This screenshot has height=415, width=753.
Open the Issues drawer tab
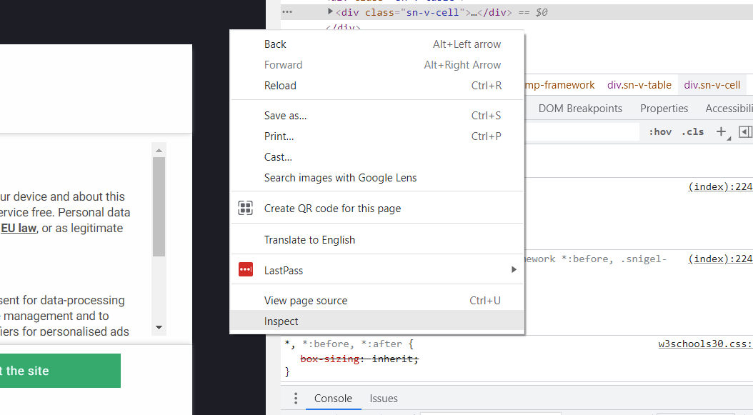click(x=384, y=399)
